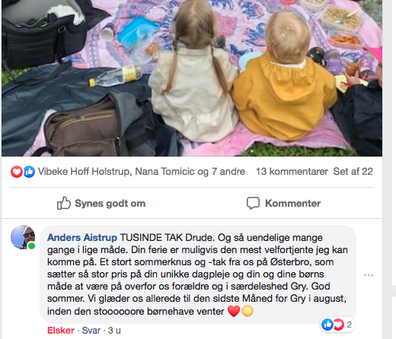Image resolution: width=396 pixels, height=339 pixels.
Task: Open the three-dot comment options menu
Action: 369,275
